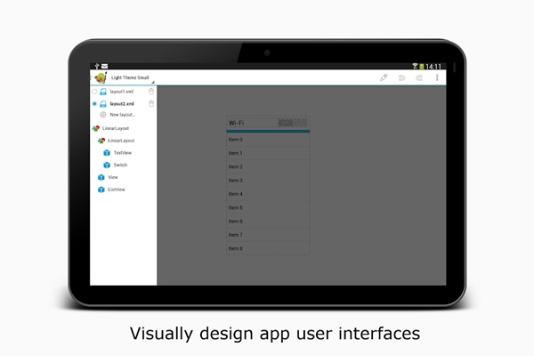Open the three-dot overflow menu

[x=437, y=78]
